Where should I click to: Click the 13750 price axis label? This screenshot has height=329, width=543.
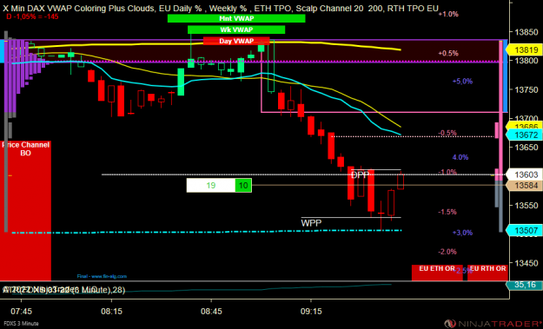pyautogui.click(x=526, y=90)
